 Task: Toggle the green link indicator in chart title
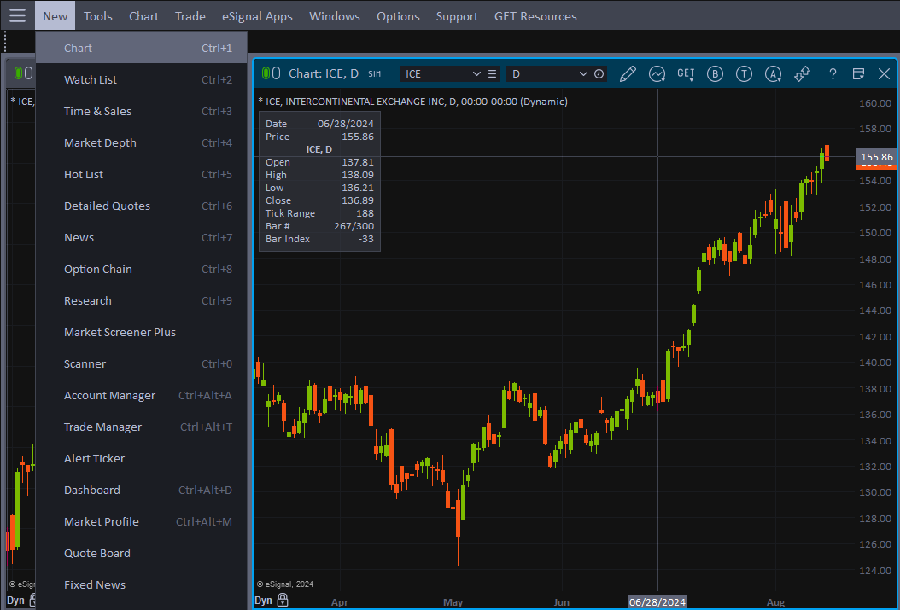point(266,73)
